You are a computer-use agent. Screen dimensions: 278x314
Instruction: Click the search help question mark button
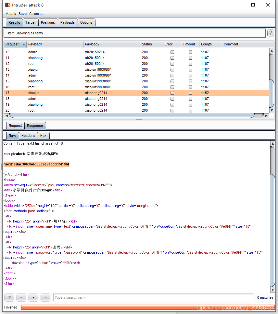pos(9,297)
